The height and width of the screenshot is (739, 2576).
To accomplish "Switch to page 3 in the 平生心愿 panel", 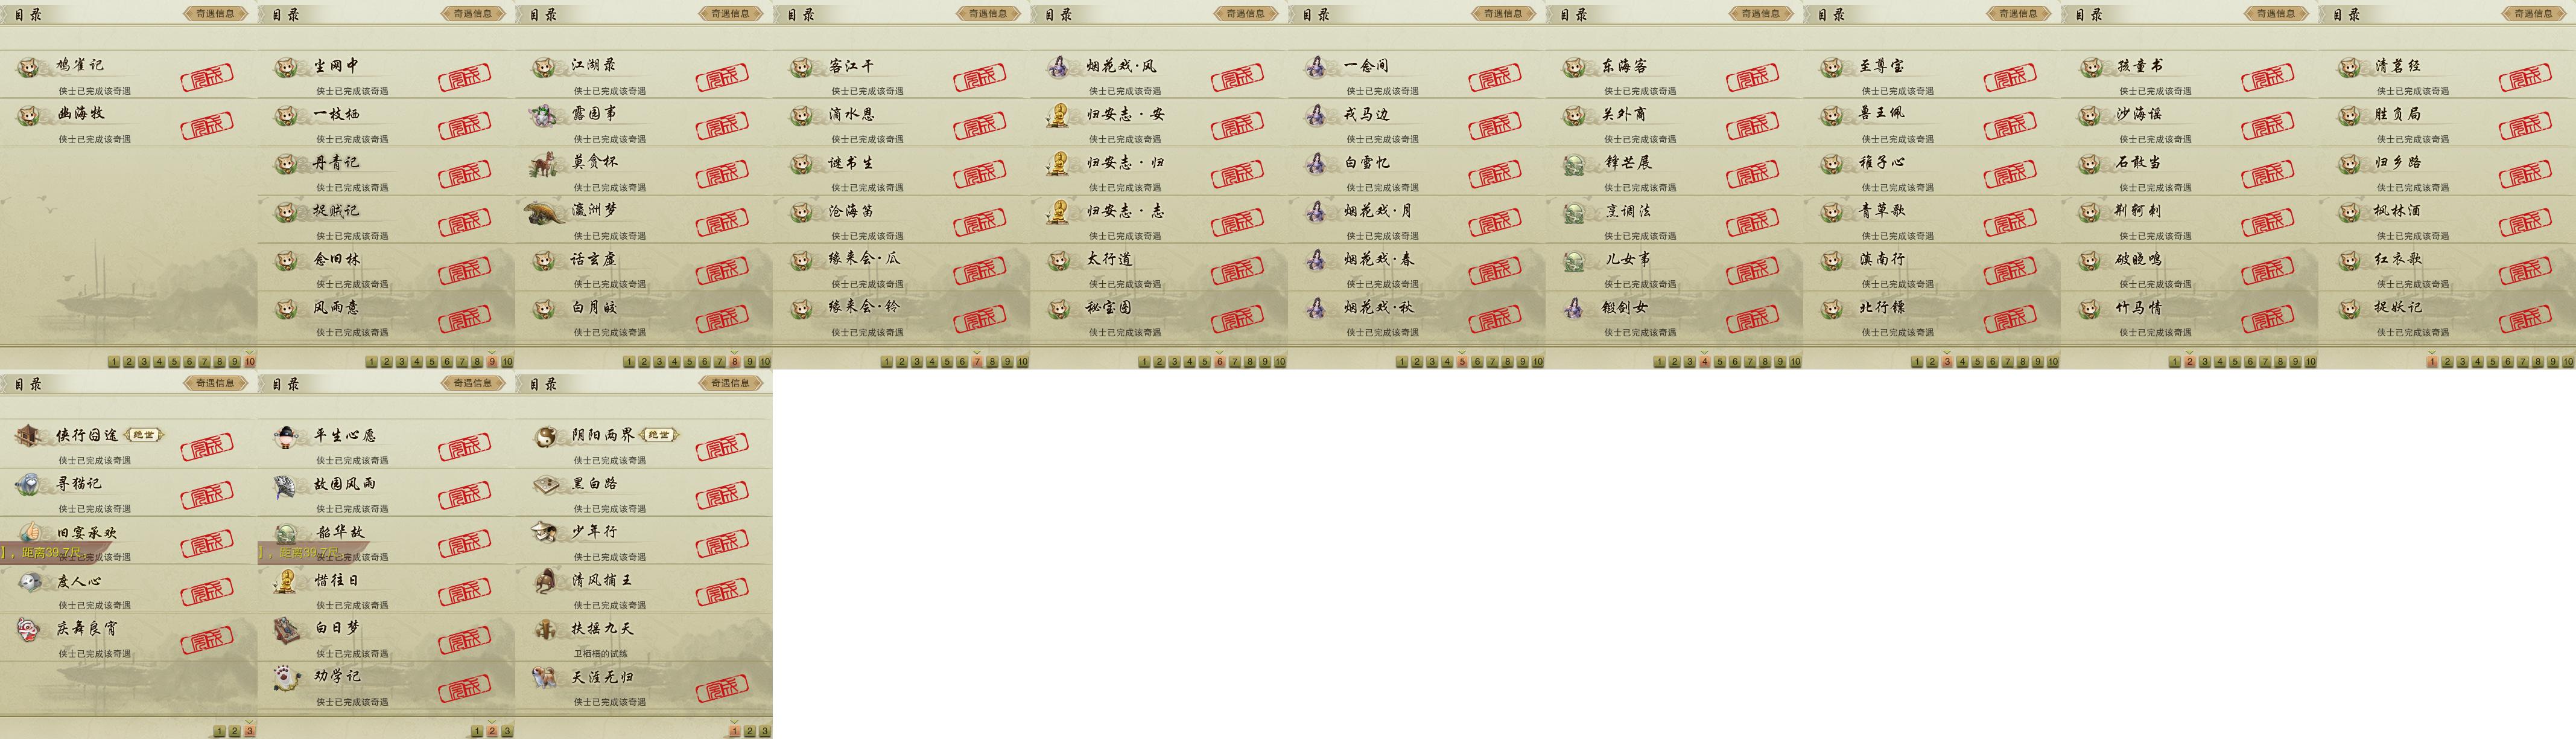I will pos(507,731).
